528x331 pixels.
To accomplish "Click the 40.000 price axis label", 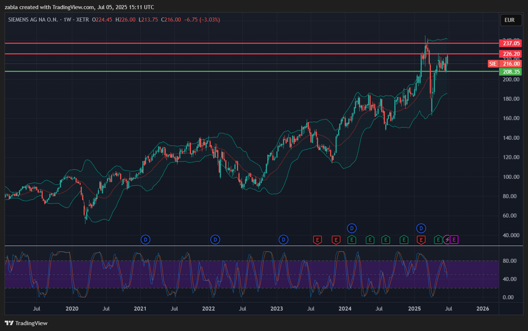I will (x=511, y=235).
